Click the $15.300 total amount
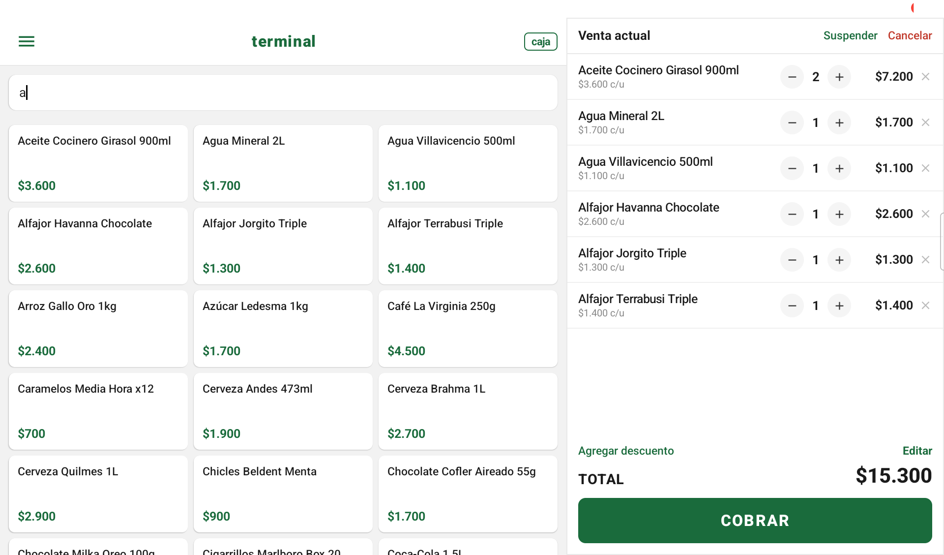The width and height of the screenshot is (944, 555). coord(893,476)
